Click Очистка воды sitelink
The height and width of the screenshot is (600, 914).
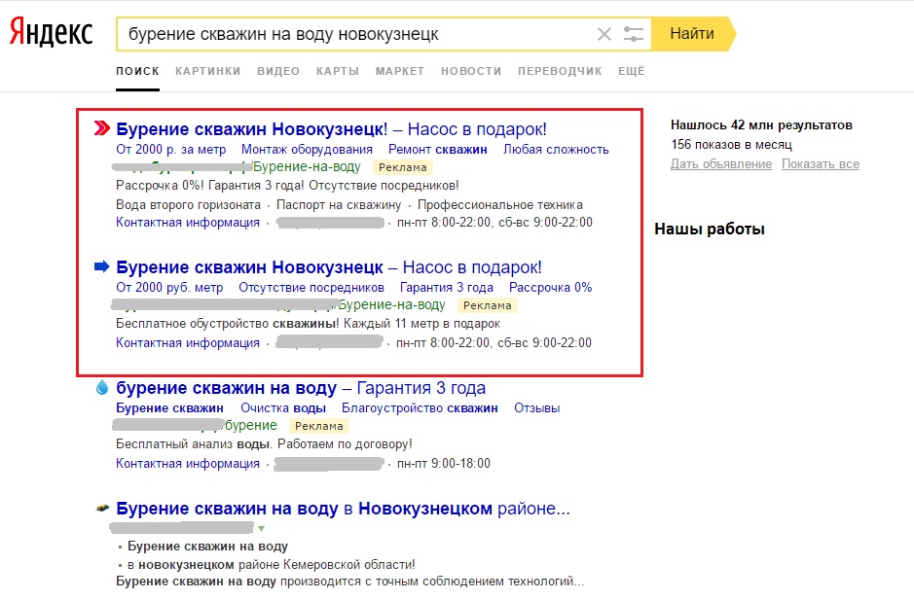pos(283,408)
